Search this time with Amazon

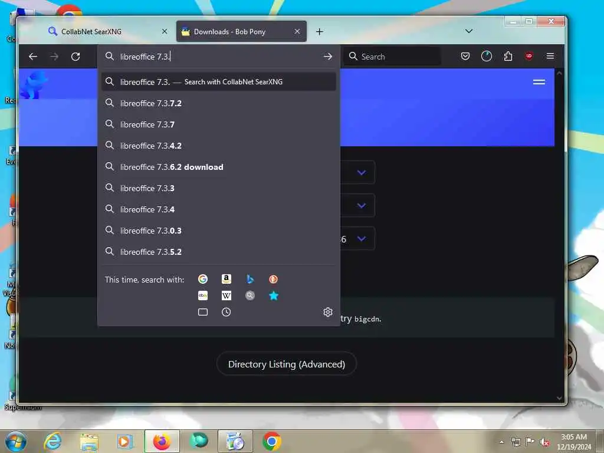(226, 279)
